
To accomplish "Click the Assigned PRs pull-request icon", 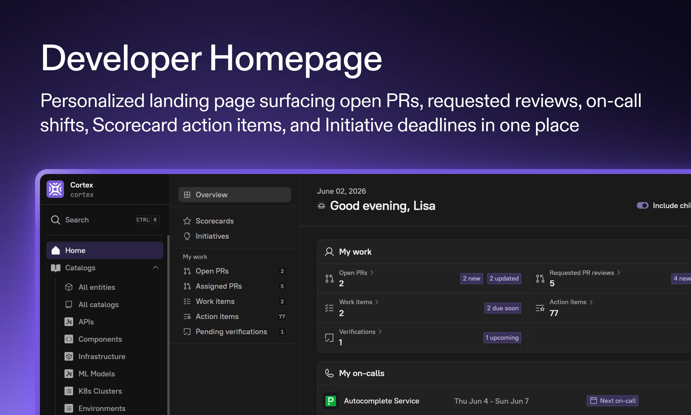I will [x=187, y=286].
